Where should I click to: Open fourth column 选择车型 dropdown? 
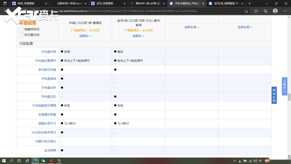point(245,27)
